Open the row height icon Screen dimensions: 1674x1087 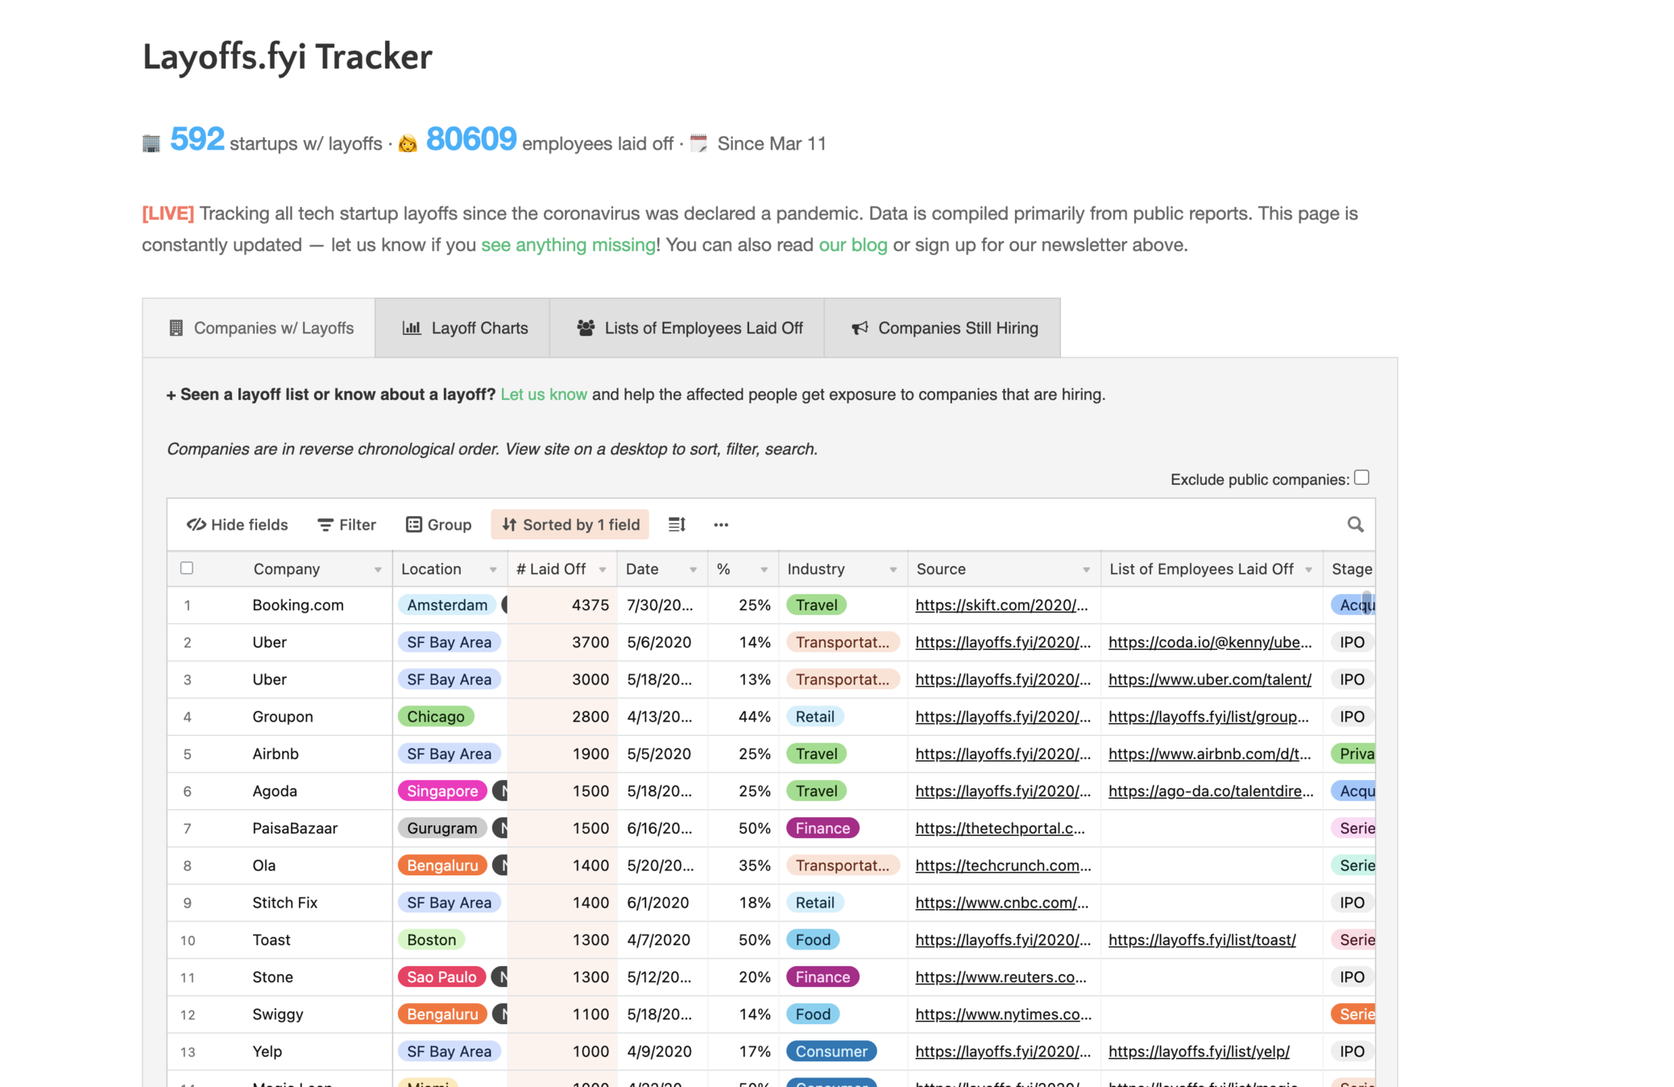[x=677, y=525]
